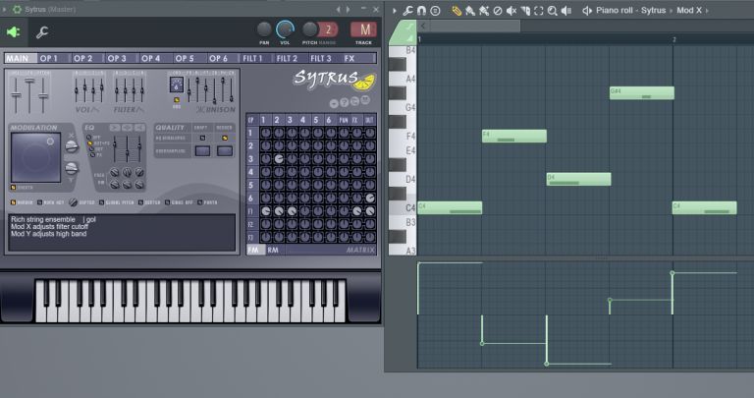Toggle the magnet snap option

tap(421, 11)
